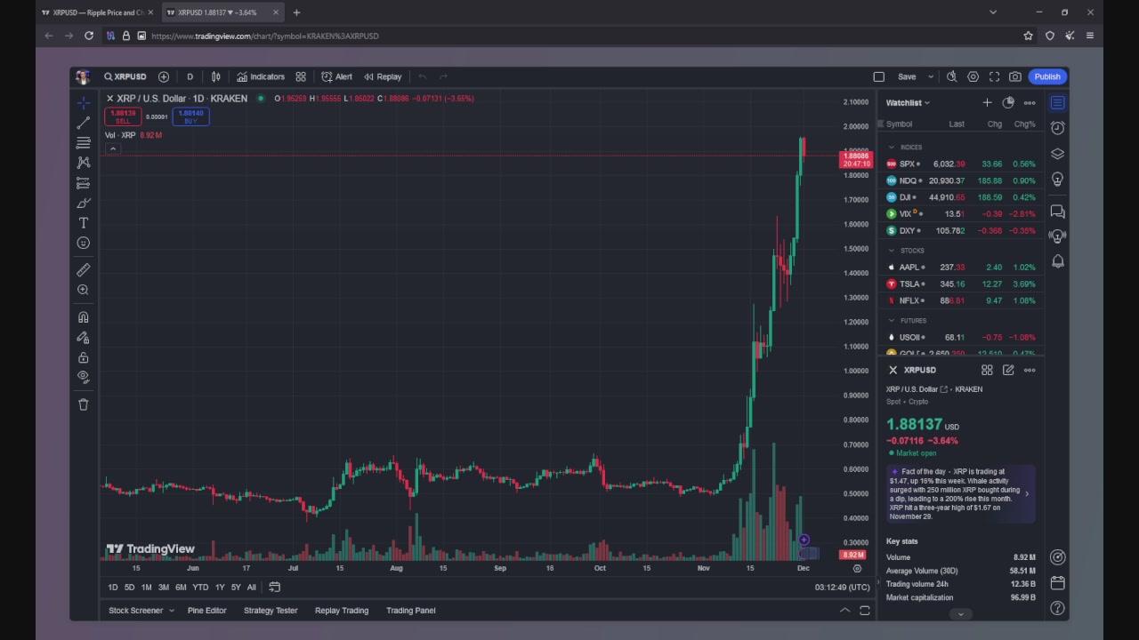Set chart range to 3M
Image resolution: width=1139 pixels, height=640 pixels.
164,588
